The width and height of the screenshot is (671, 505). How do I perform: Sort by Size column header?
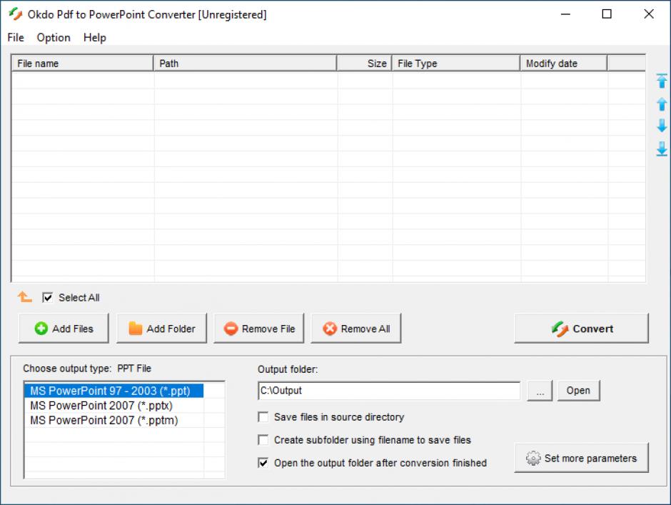365,64
